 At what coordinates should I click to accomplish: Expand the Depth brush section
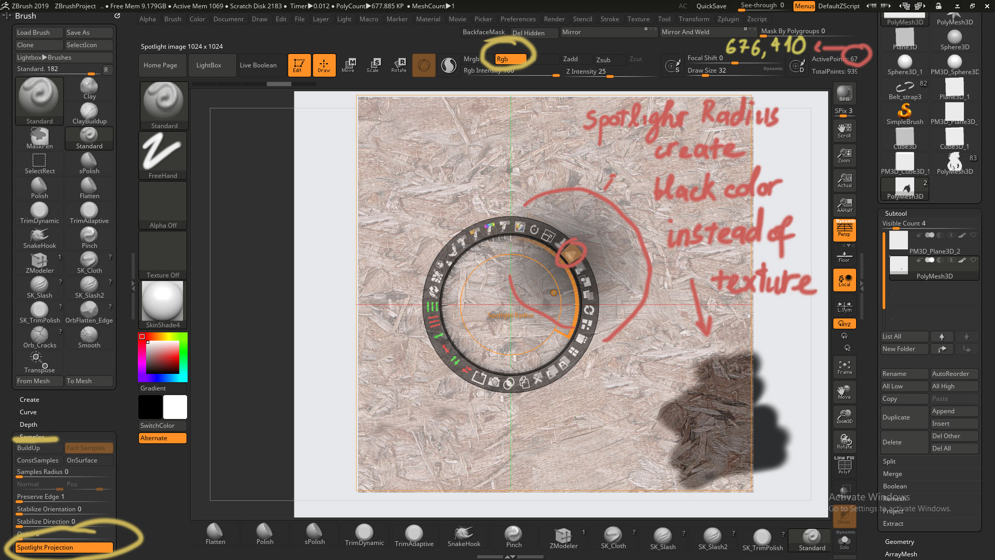(28, 425)
